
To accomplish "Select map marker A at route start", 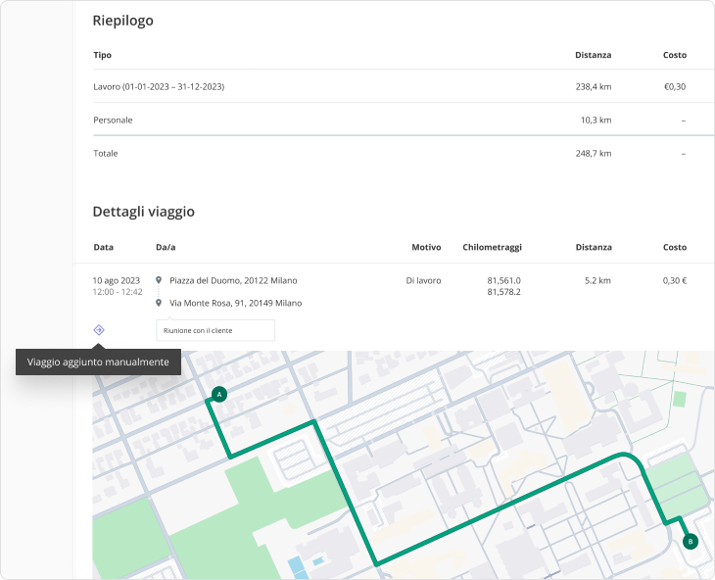I will pos(219,394).
